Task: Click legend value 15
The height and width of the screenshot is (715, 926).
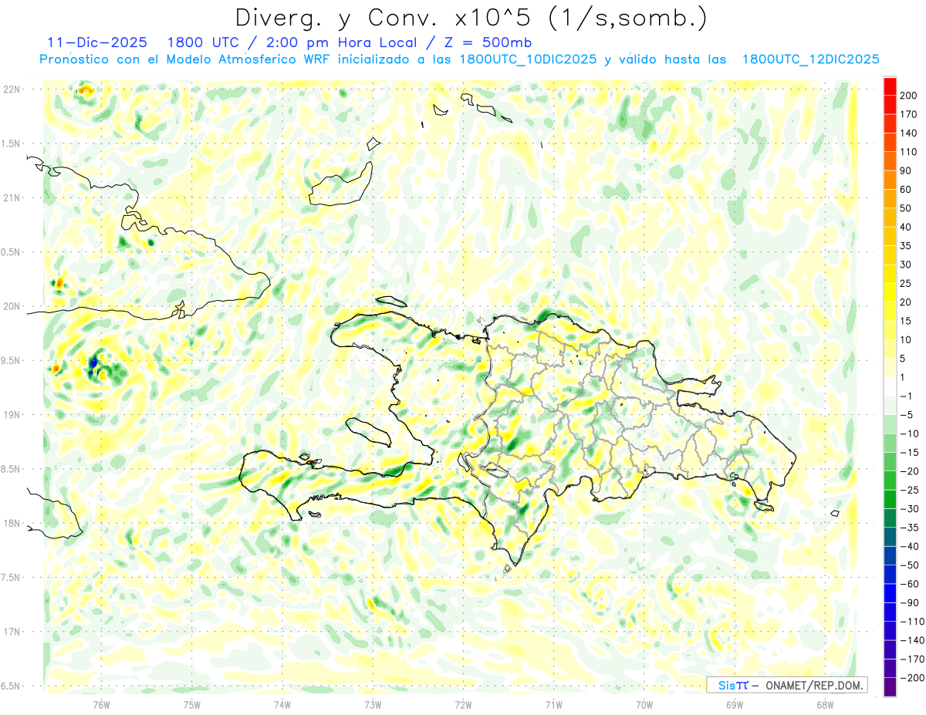Action: coord(906,321)
